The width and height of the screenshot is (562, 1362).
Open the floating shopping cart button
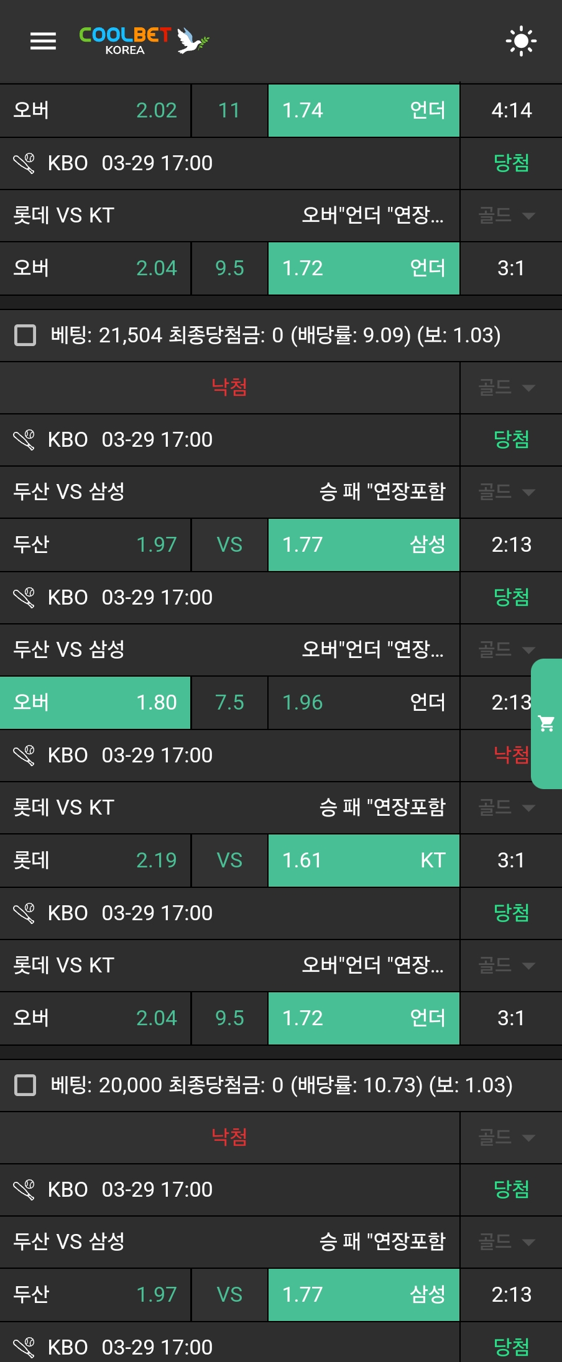tap(547, 723)
